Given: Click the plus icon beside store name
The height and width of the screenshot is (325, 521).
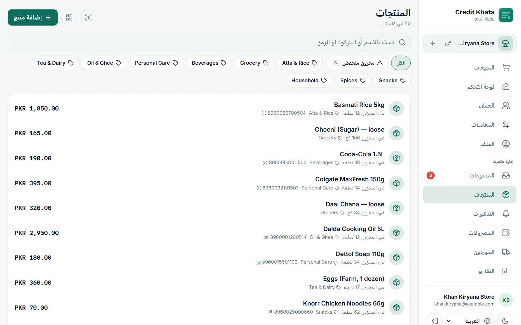Looking at the screenshot, I should click(x=432, y=44).
